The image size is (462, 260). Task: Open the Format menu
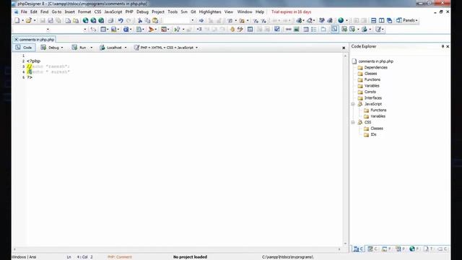click(x=84, y=12)
